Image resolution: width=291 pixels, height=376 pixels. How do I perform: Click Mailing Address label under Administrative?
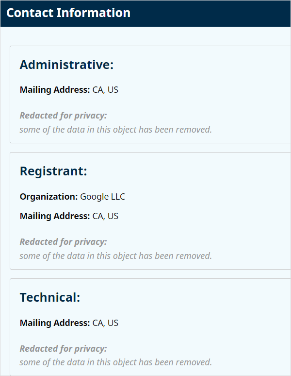(x=55, y=90)
